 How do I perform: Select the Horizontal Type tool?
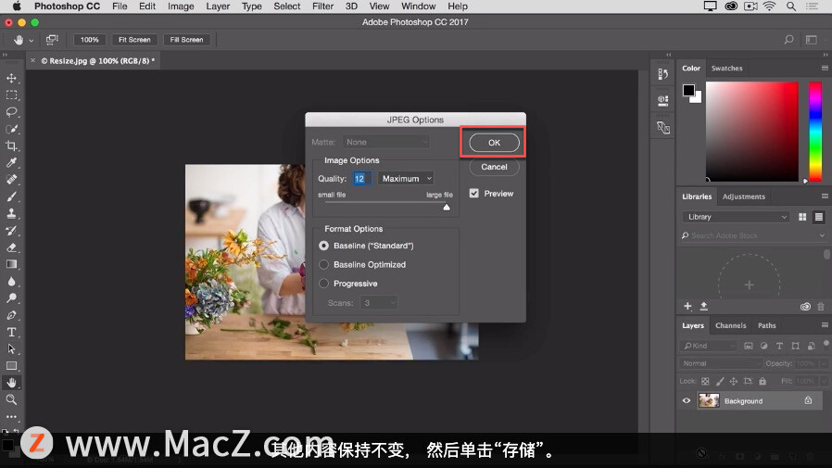[x=11, y=332]
